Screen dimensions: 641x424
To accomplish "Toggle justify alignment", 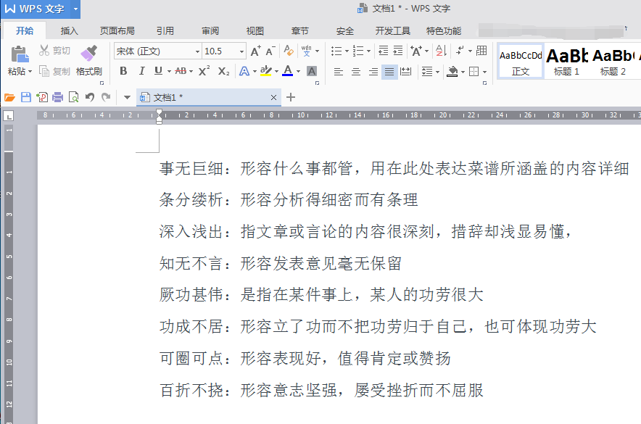I will pos(389,72).
